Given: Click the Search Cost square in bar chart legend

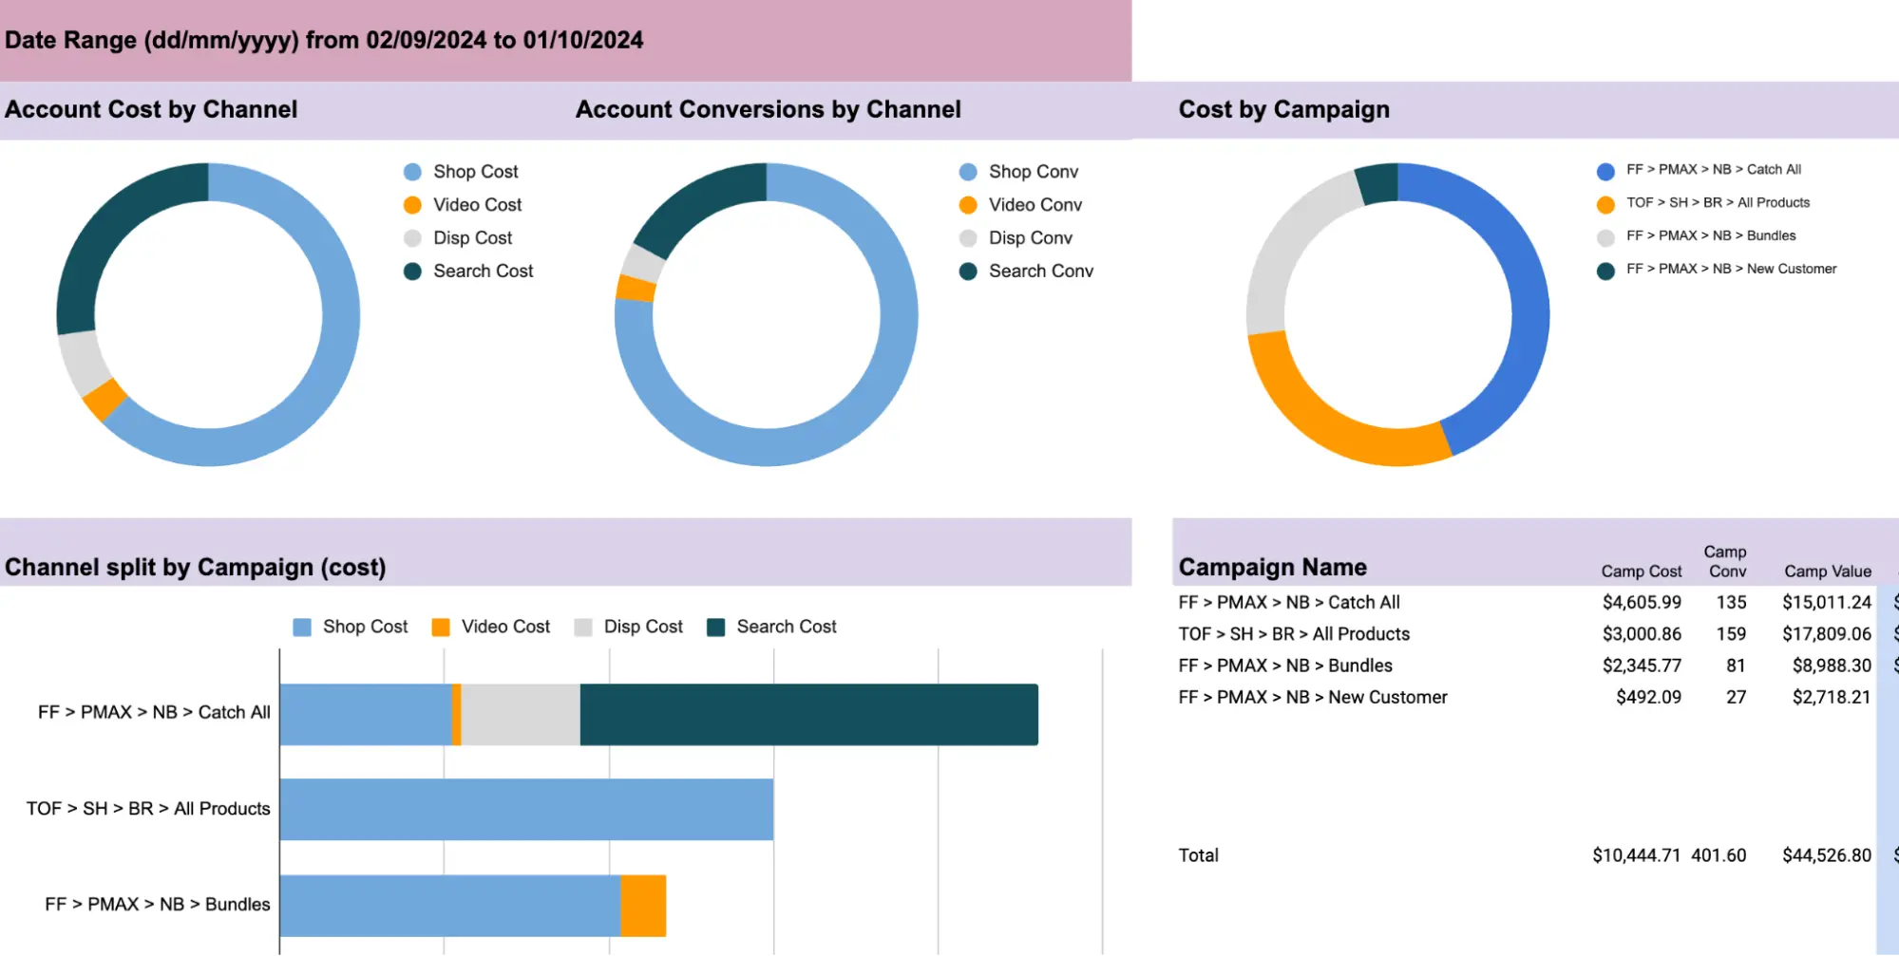Looking at the screenshot, I should (x=716, y=628).
